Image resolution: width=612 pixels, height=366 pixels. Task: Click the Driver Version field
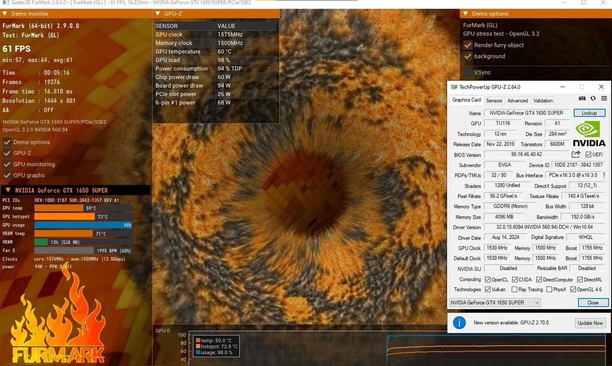pyautogui.click(x=544, y=227)
